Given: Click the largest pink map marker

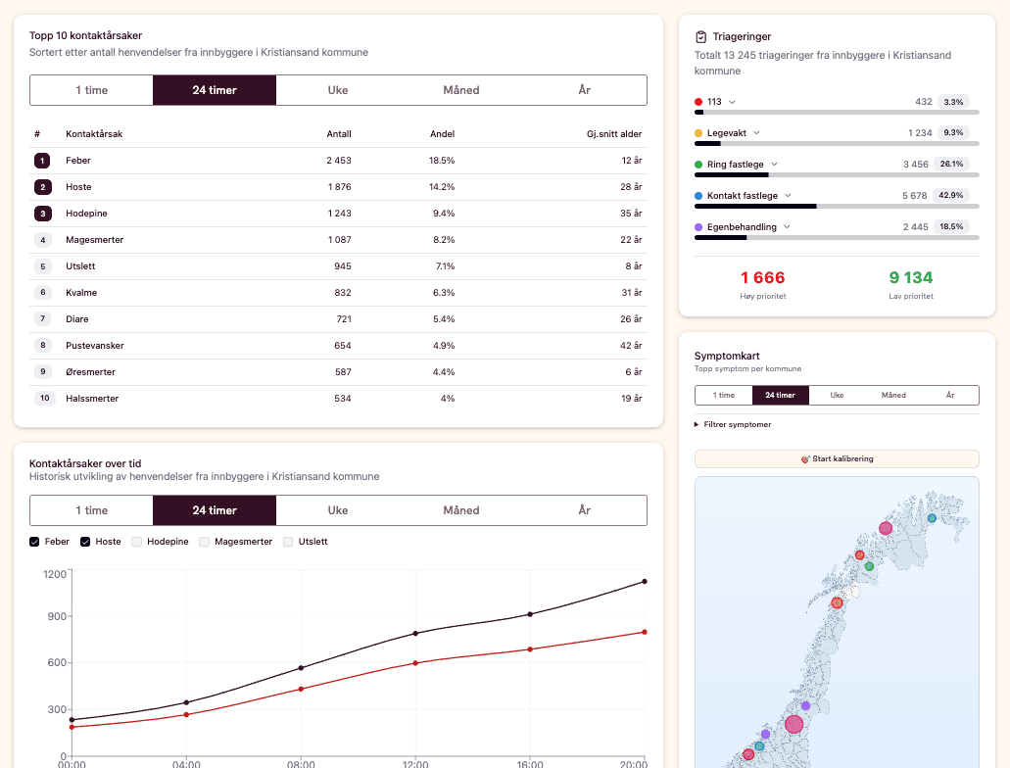Looking at the screenshot, I should (x=794, y=724).
